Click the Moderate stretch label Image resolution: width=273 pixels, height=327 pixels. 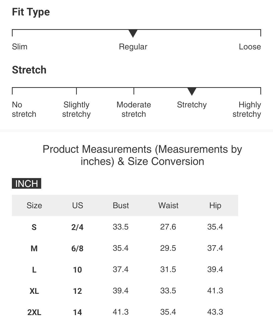coord(134,109)
